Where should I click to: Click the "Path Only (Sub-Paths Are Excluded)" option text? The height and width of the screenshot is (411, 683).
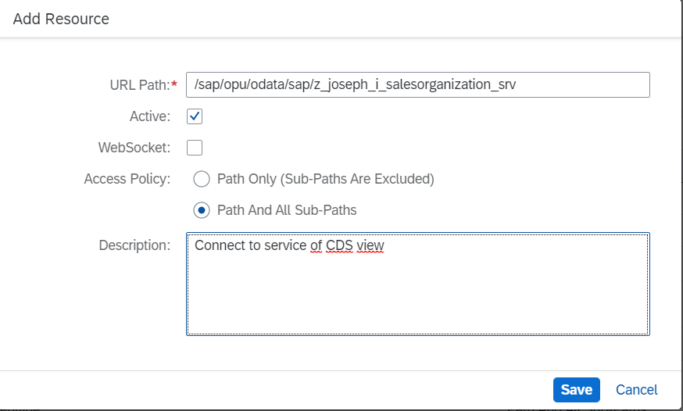(x=325, y=179)
